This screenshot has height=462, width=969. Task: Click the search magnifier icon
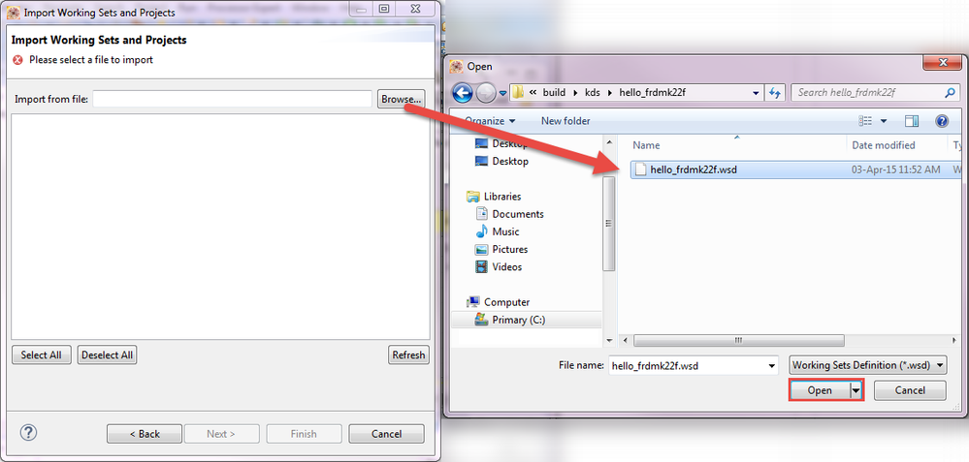pos(950,93)
